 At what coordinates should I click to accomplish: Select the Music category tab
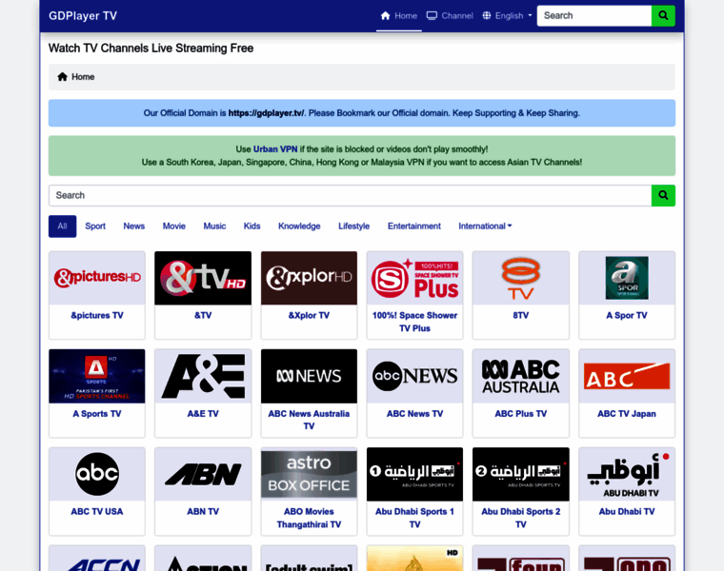click(x=214, y=226)
